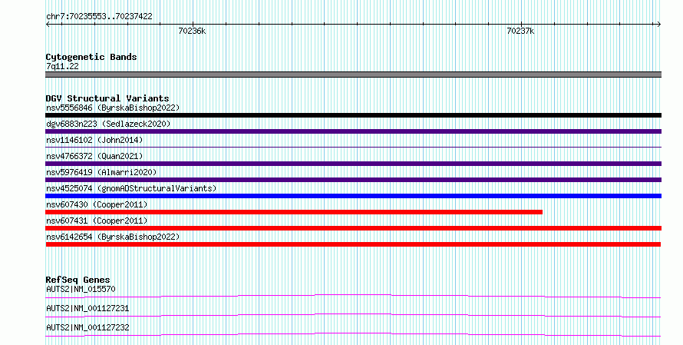683x345 pixels.
Task: Click the chr7:70235553..70237422 coordinate label
Action: coord(99,16)
